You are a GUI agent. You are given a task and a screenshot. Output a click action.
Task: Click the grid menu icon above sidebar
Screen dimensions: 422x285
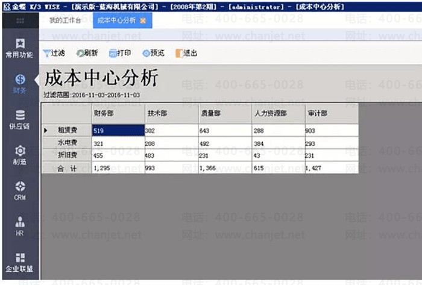[x=20, y=20]
